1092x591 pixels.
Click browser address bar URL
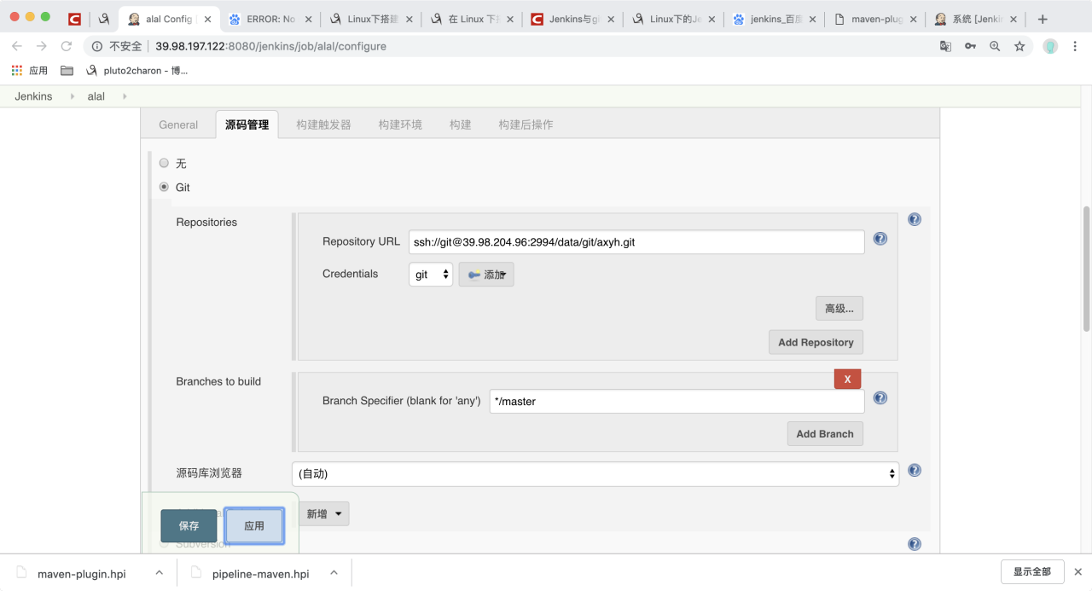point(270,46)
